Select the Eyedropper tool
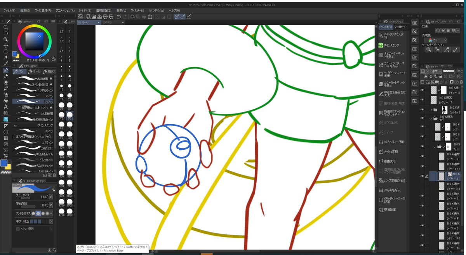 [6, 63]
